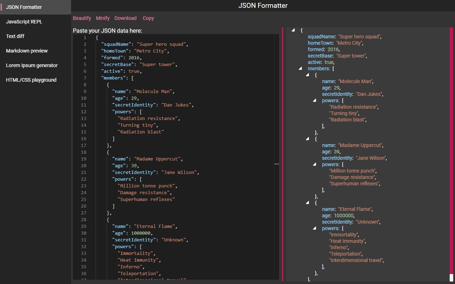Screen dimensions: 455x284
Task: Switch to the Text diff tool
Action: [x=15, y=36]
